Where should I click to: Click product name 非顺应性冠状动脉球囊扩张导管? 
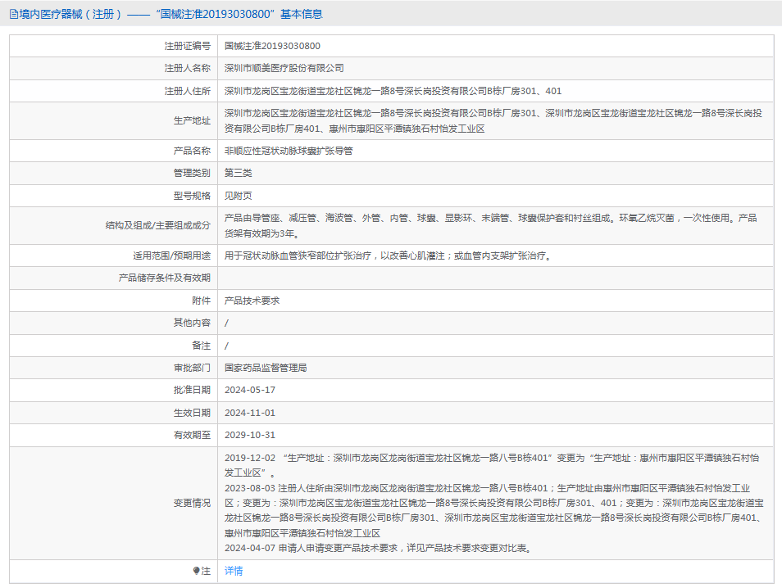289,151
